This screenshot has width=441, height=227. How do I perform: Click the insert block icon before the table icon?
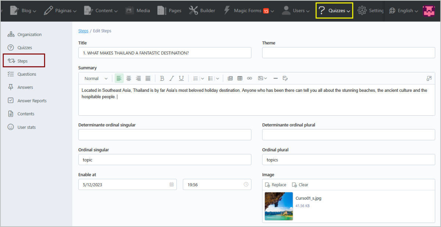(230, 78)
